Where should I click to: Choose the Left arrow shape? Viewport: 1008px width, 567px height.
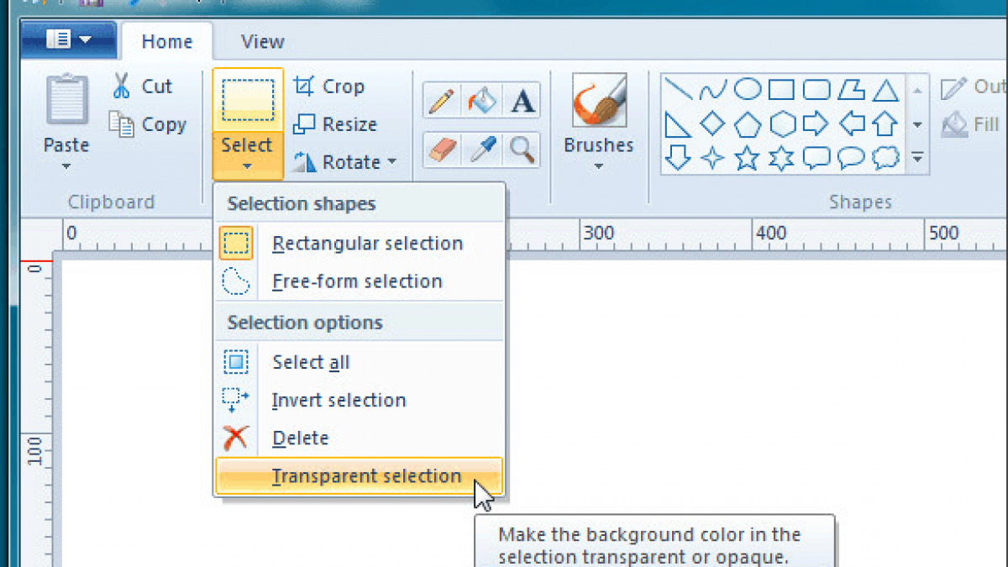[851, 124]
